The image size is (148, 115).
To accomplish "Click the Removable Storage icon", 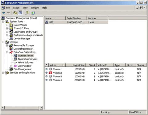I will 11,45.
